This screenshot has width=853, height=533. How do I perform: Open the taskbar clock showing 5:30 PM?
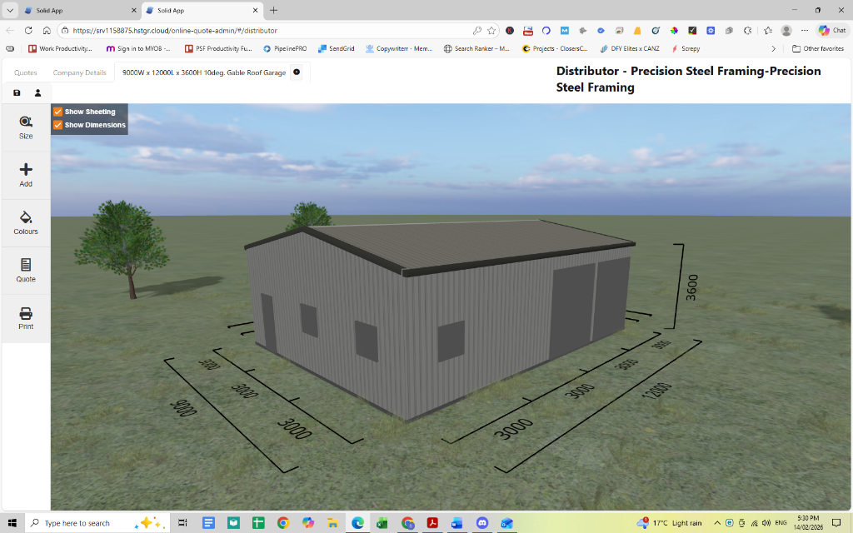(x=808, y=523)
